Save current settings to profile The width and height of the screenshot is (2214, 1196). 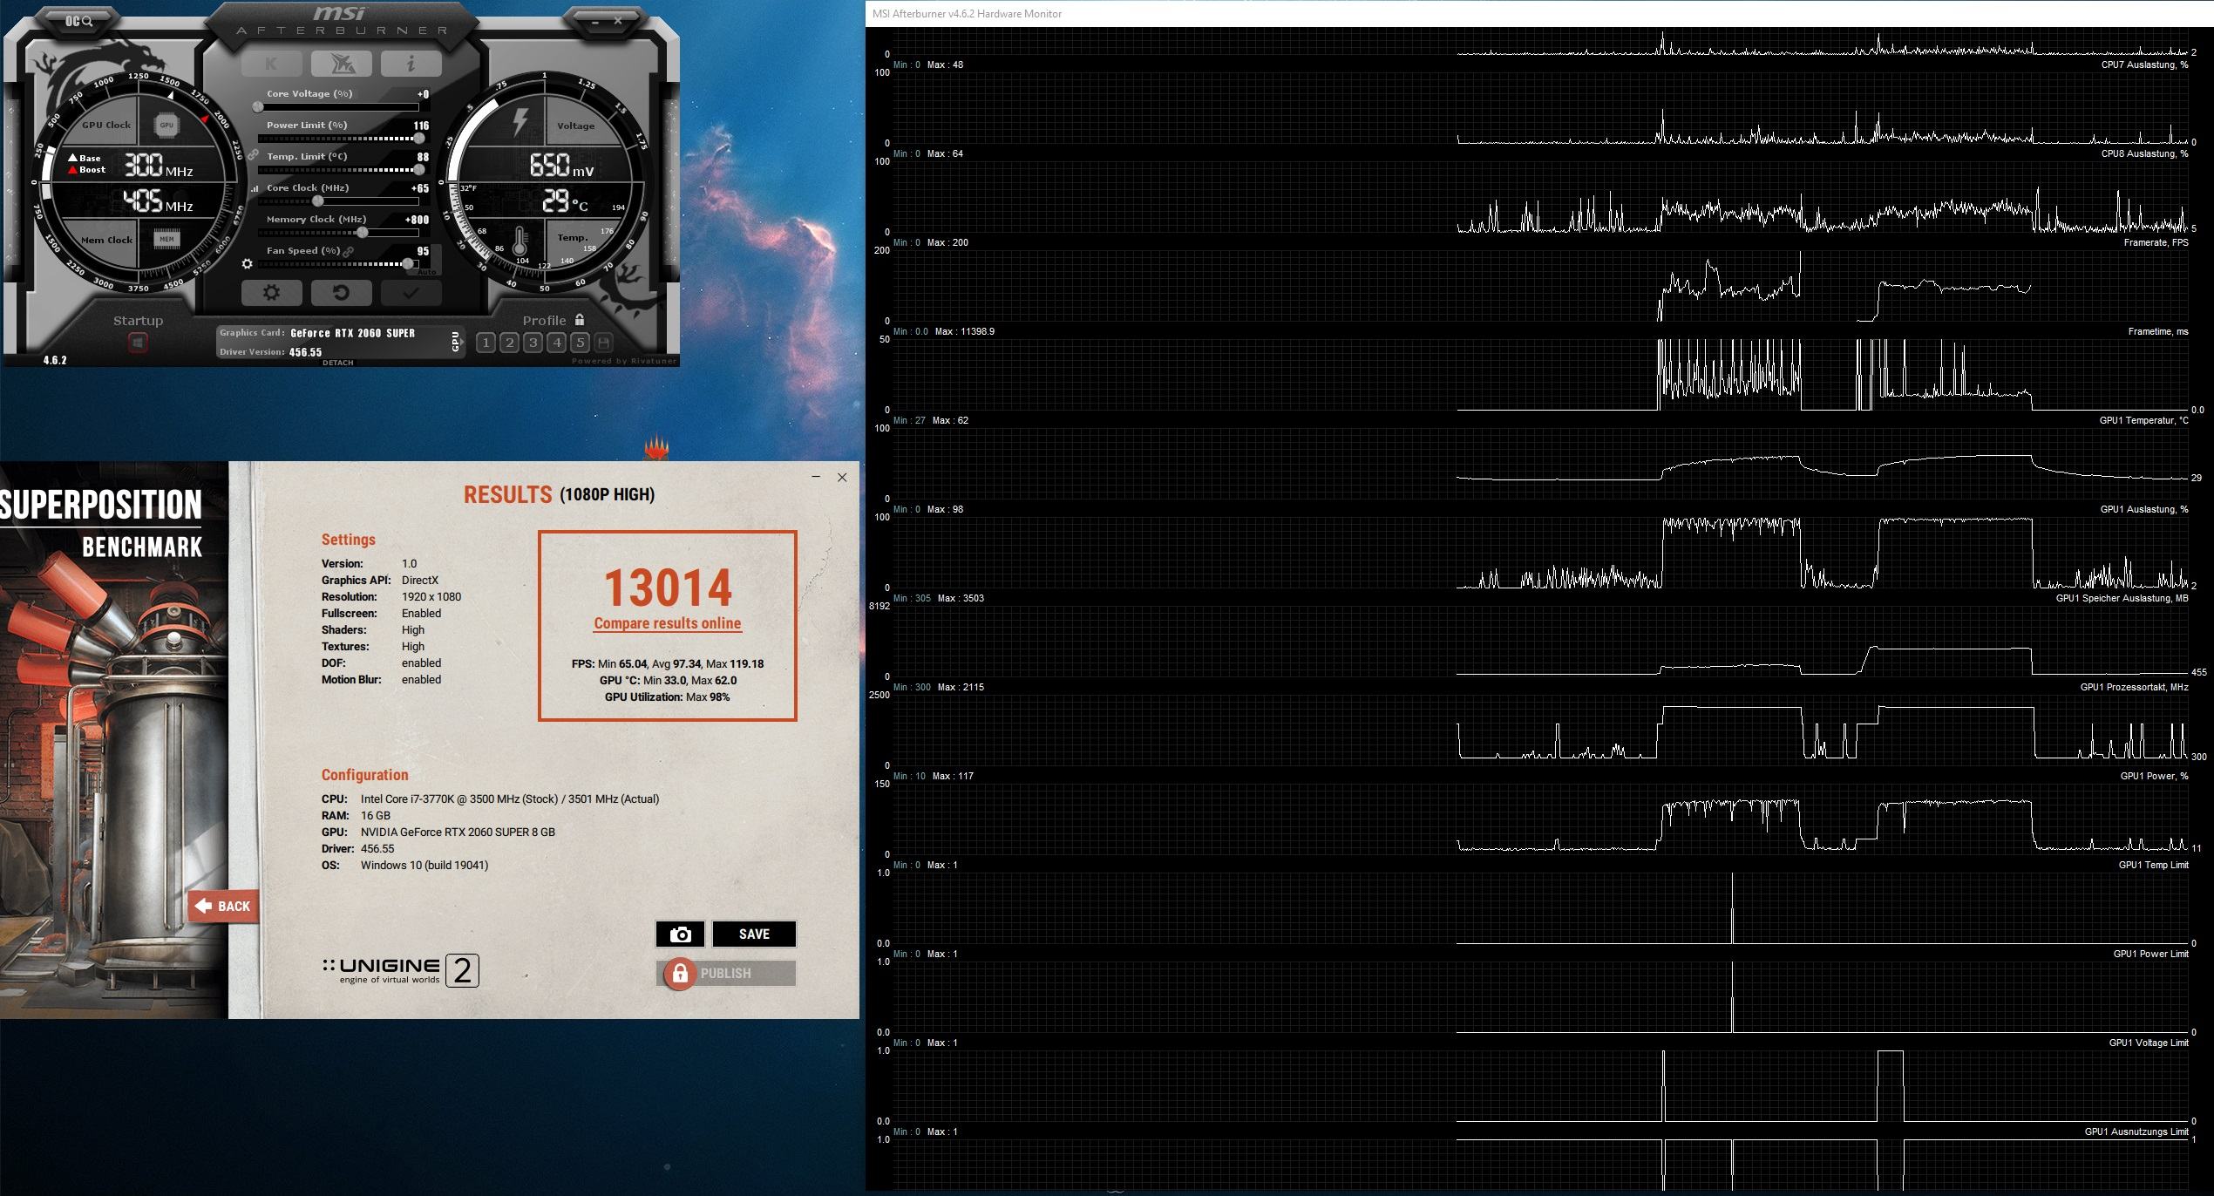604,343
